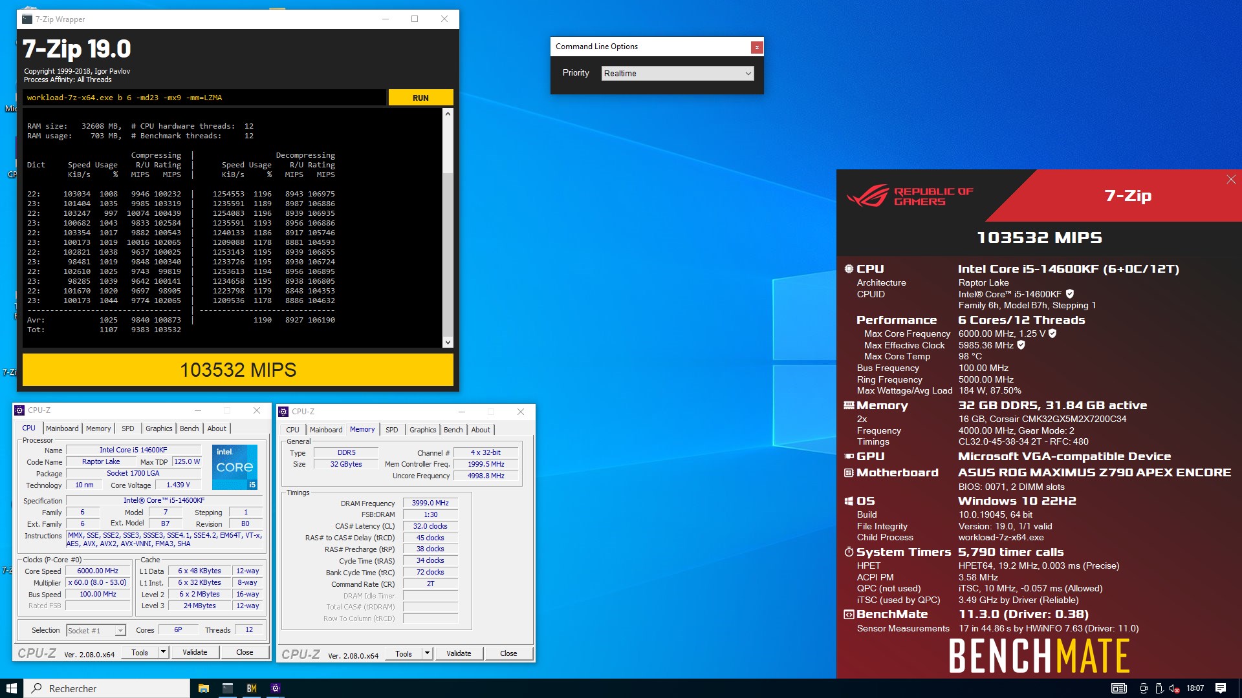Viewport: 1242px width, 698px height.
Task: Open the notification center icon
Action: [x=1221, y=688]
